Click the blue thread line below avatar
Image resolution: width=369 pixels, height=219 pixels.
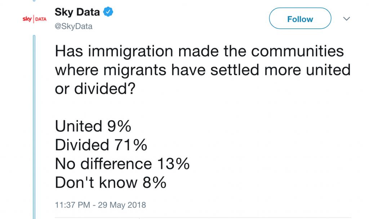click(x=34, y=127)
